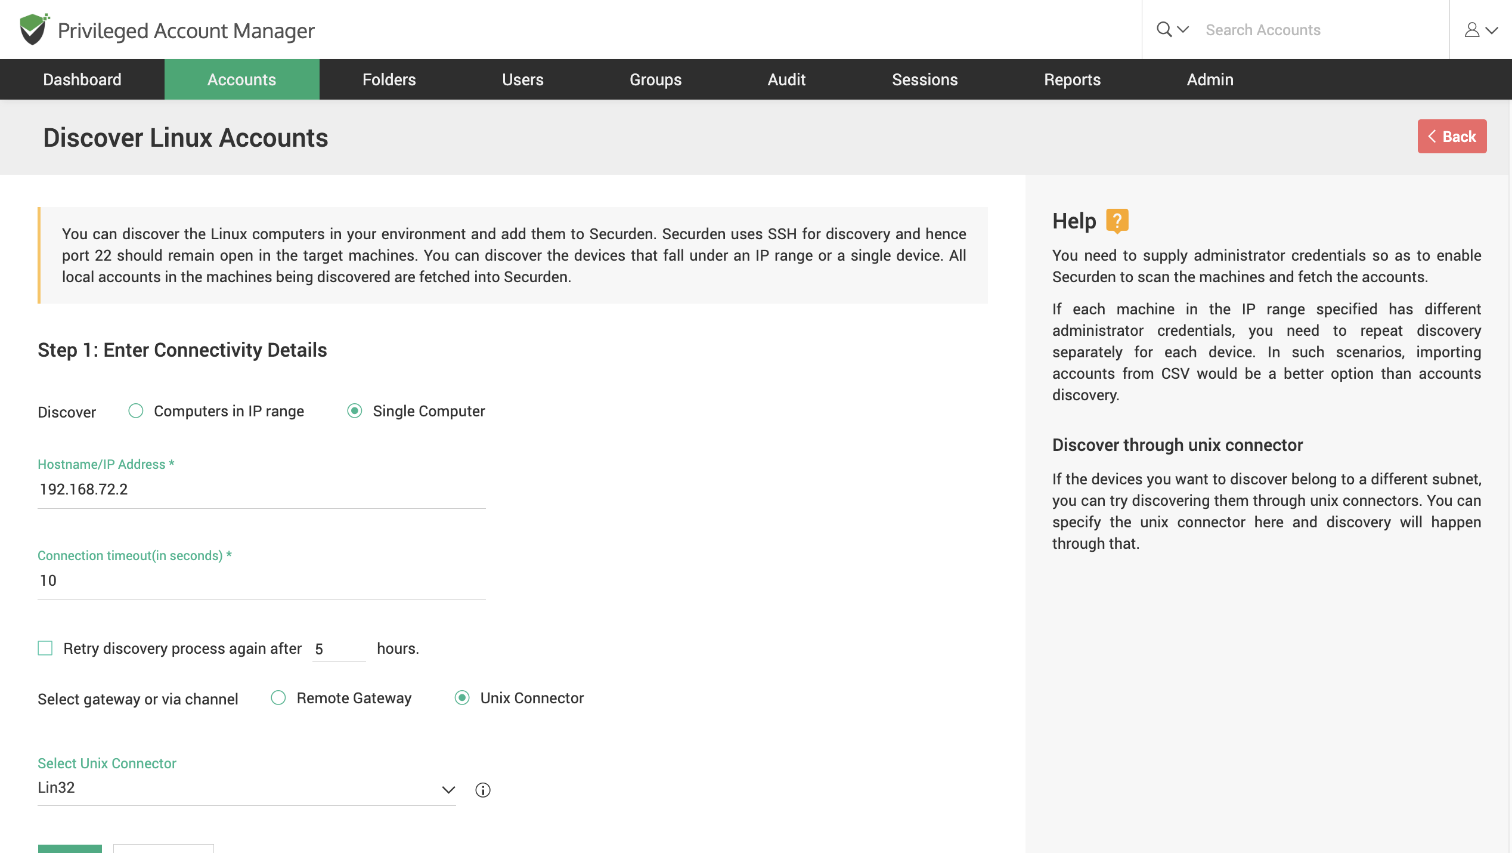
Task: Click the Step 1: Enter Connectivity Details heading
Action: pos(182,350)
